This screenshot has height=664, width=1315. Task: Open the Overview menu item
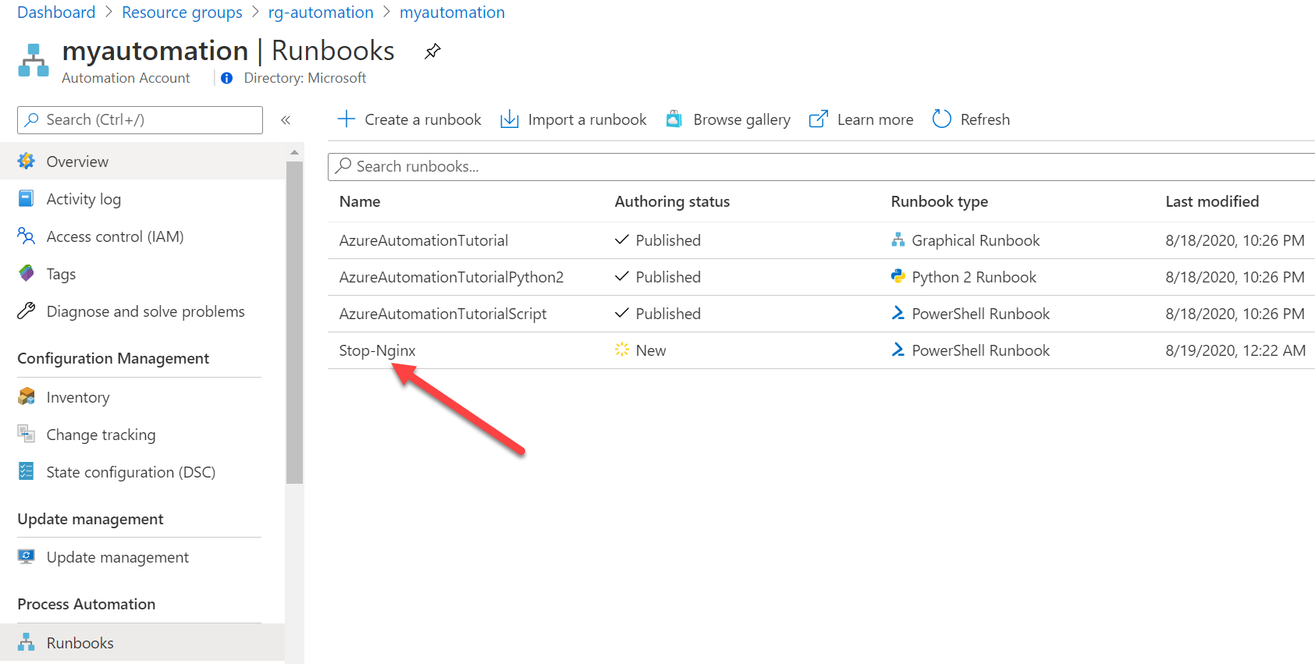(x=143, y=162)
